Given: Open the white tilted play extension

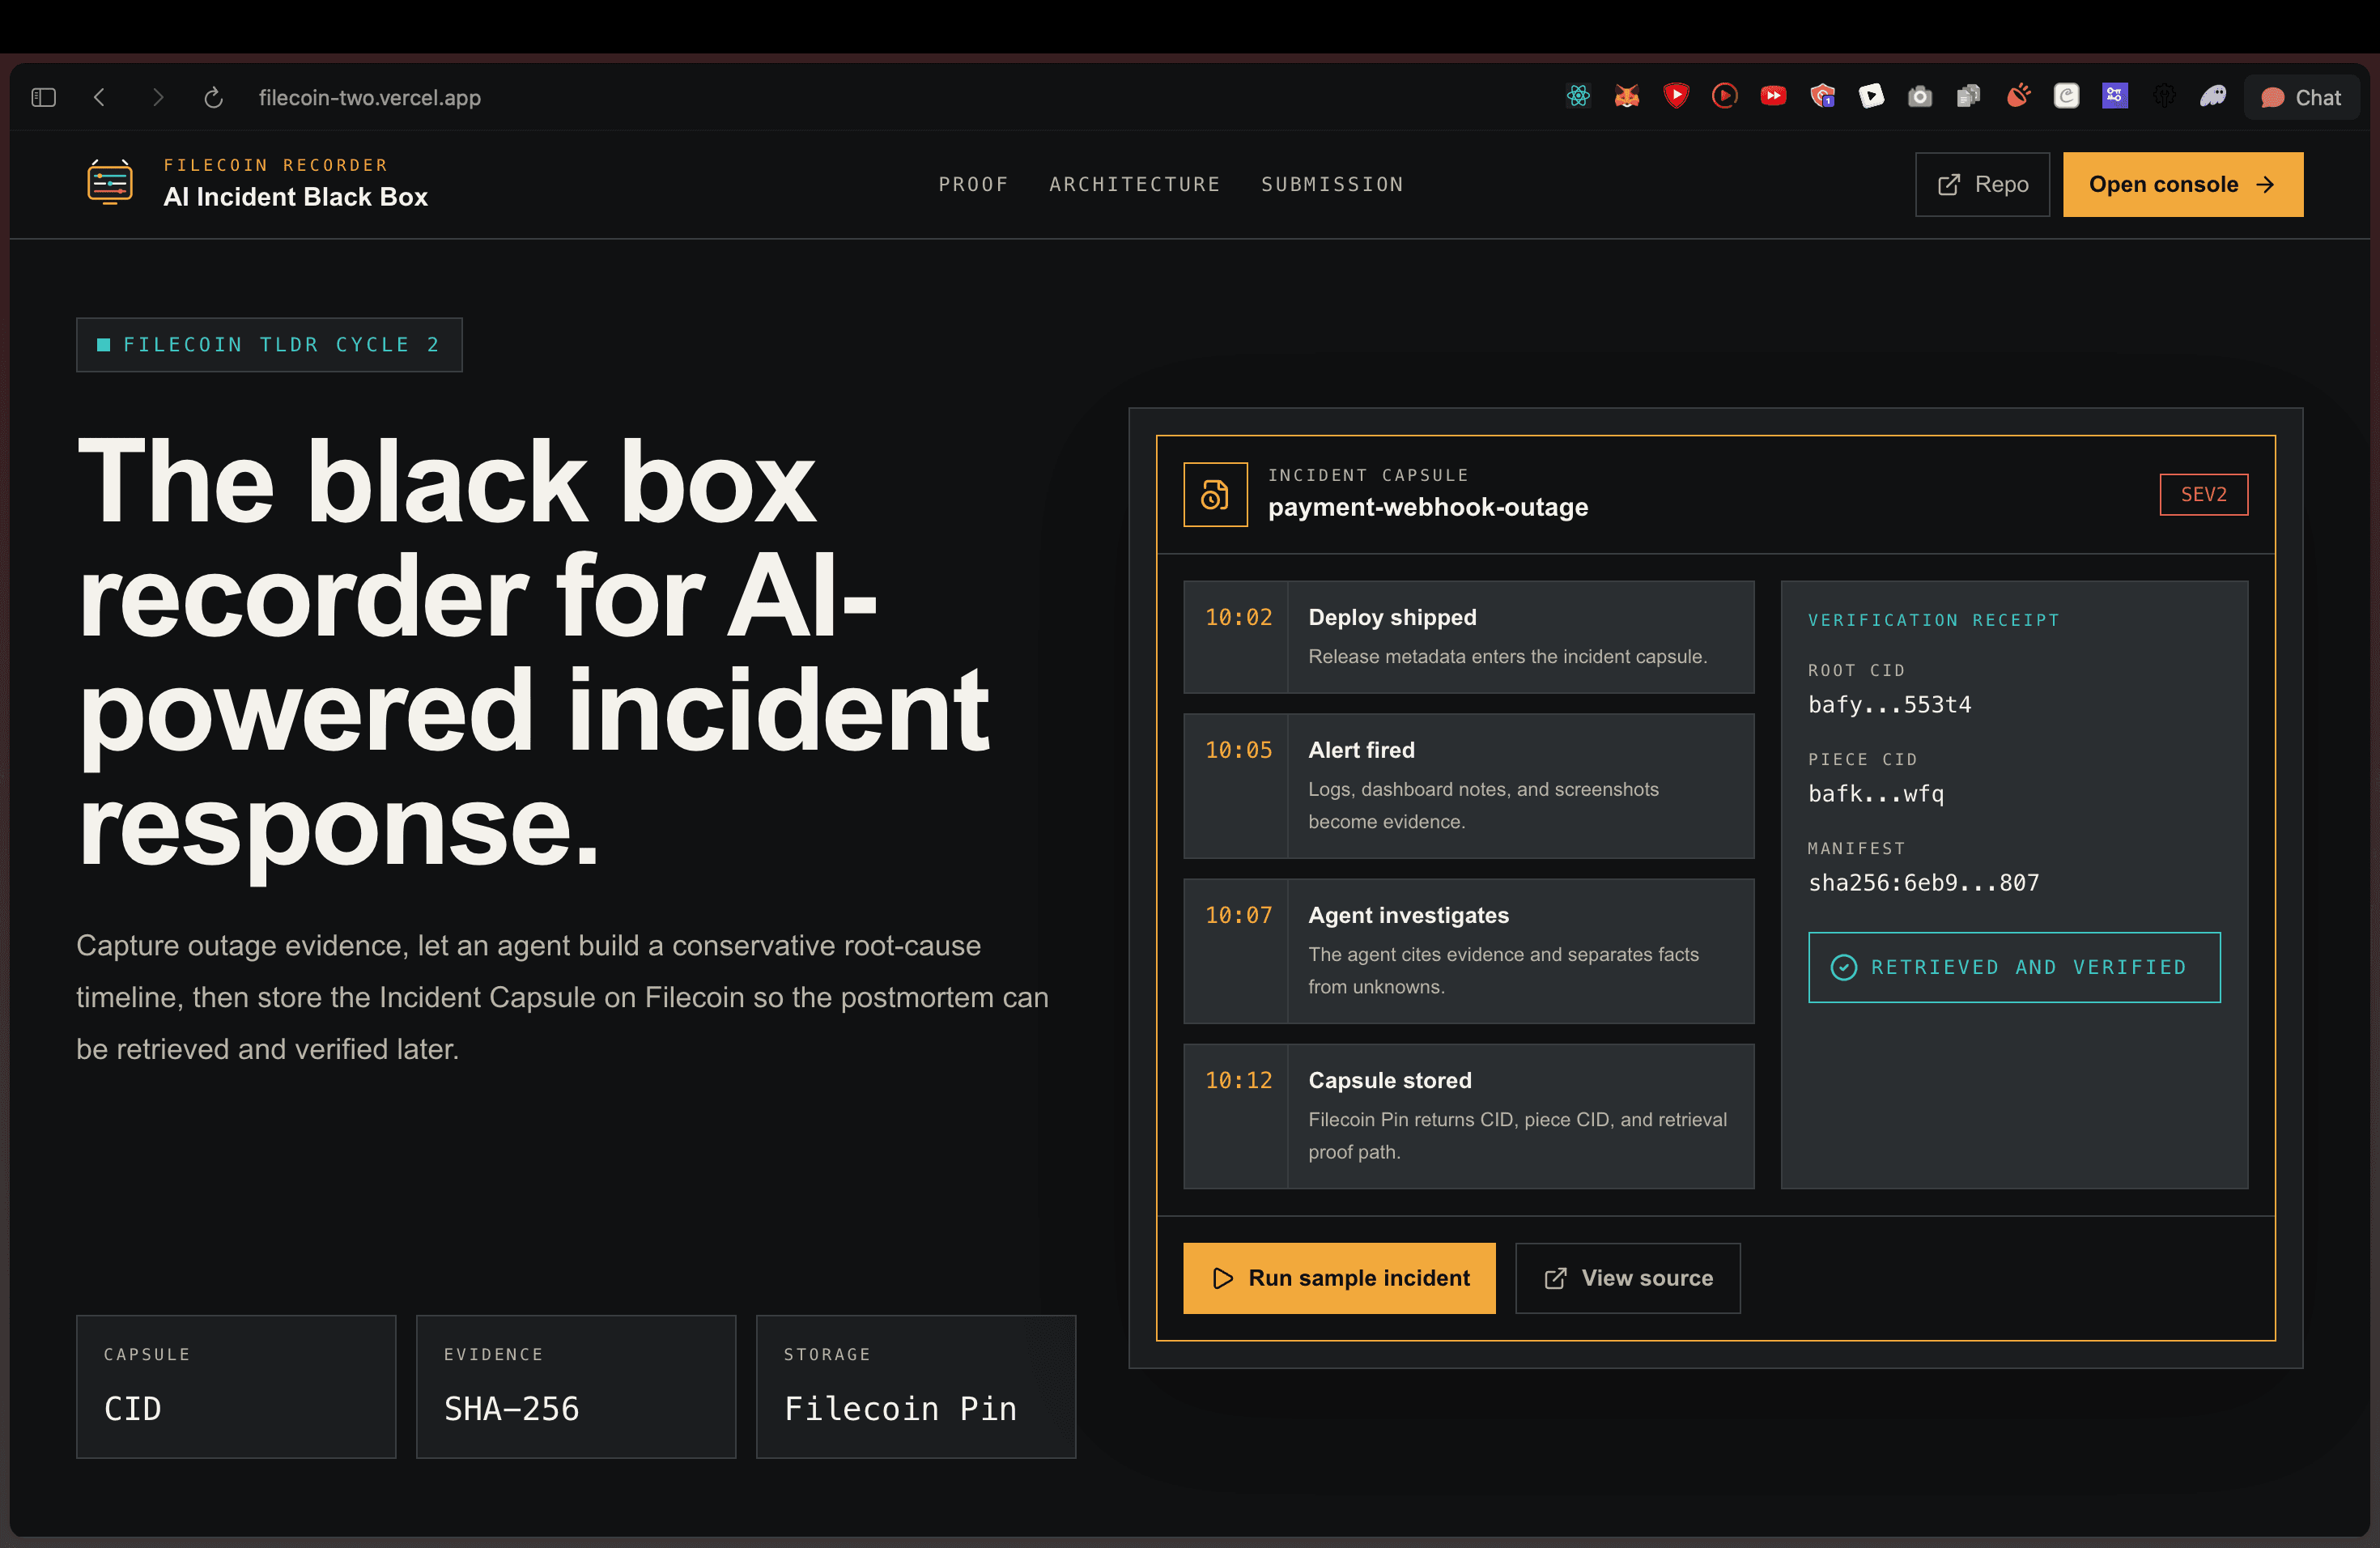Looking at the screenshot, I should click(1871, 96).
